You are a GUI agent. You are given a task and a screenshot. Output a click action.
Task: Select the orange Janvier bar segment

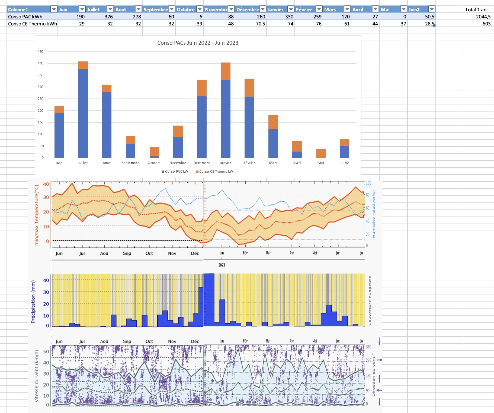point(226,71)
